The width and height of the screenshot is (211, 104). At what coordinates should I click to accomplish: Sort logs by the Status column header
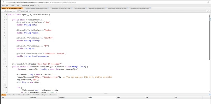pyautogui.click(x=131, y=98)
